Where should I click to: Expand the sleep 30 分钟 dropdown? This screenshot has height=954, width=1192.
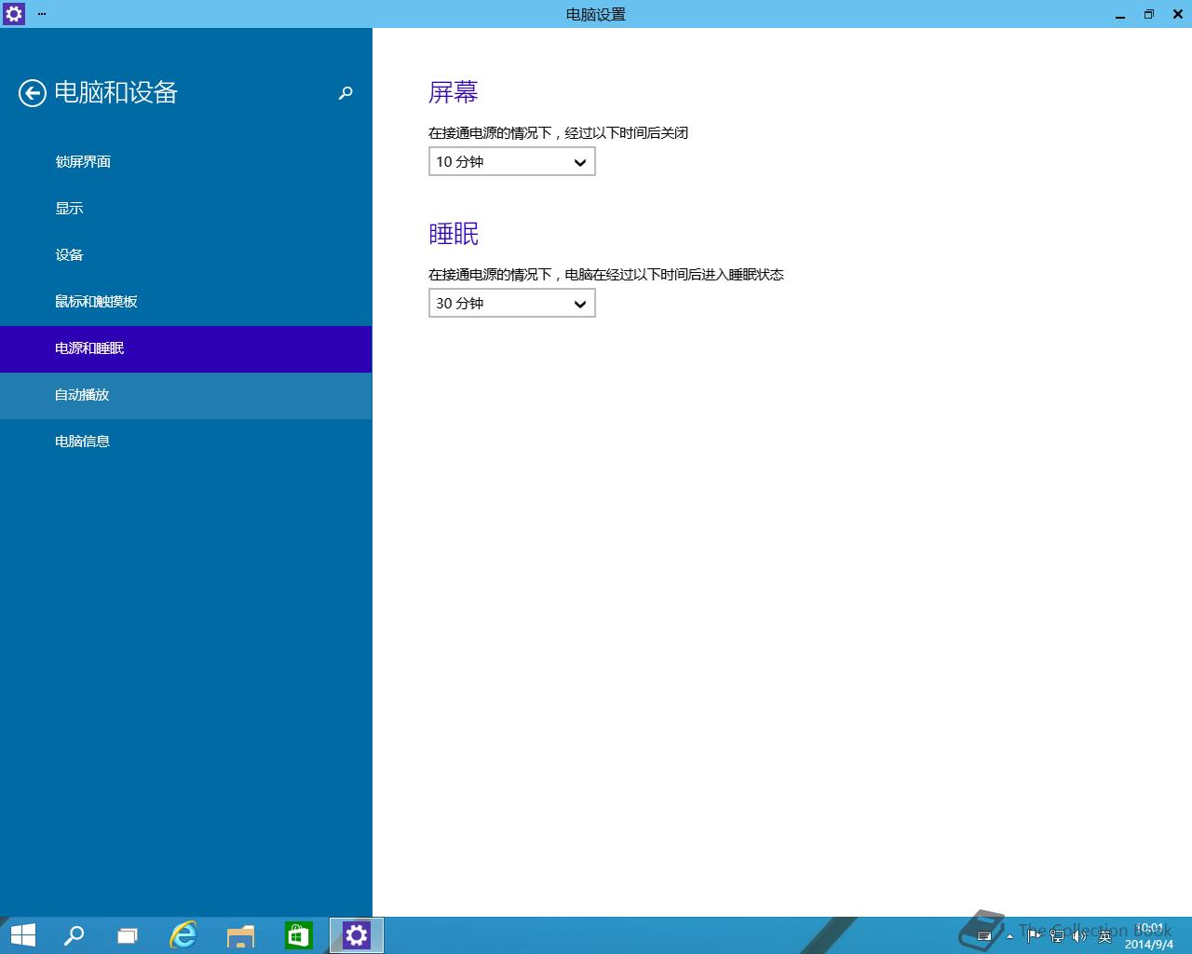pyautogui.click(x=512, y=304)
